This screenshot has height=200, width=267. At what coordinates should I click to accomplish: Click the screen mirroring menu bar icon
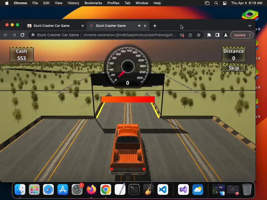207,3
